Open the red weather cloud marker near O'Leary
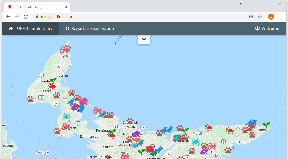This screenshot has height=159, width=288. [52, 86]
